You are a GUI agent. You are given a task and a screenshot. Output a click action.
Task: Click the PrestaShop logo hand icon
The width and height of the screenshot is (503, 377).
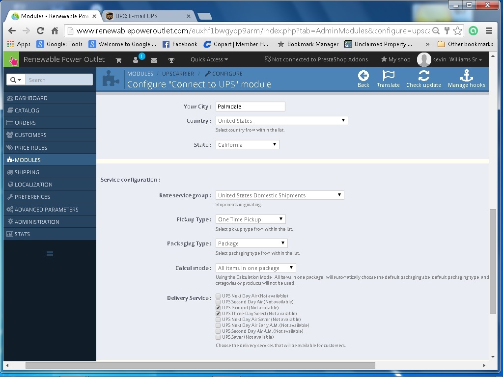12,59
